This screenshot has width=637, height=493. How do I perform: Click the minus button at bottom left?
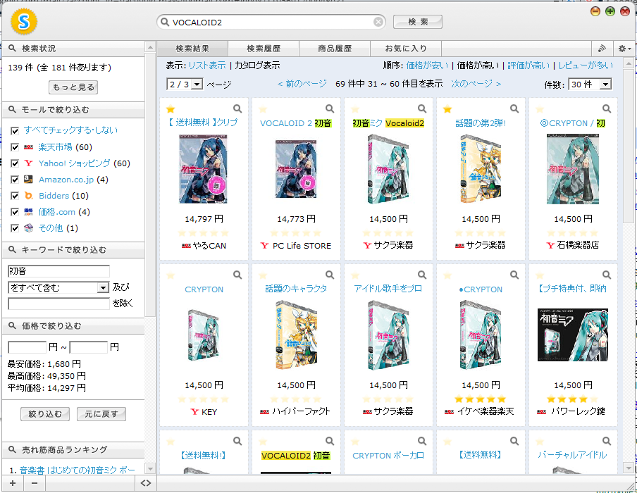[35, 483]
